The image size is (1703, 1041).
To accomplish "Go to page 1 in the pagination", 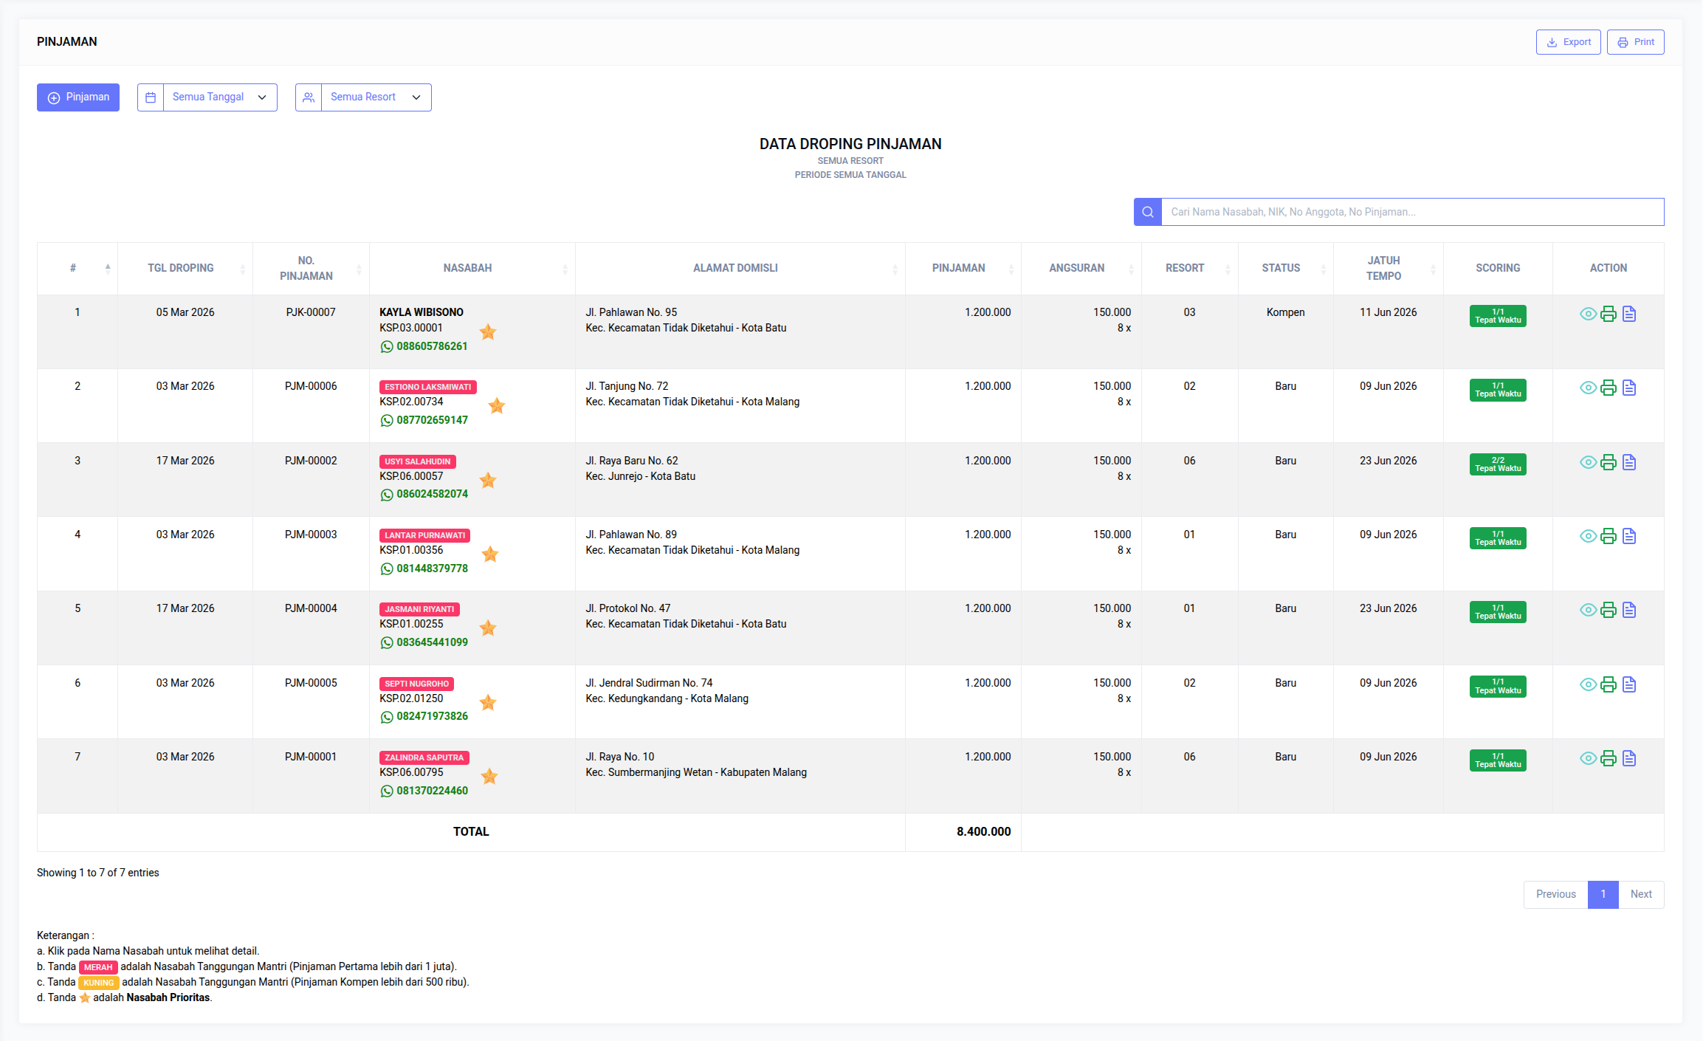I will (1603, 894).
